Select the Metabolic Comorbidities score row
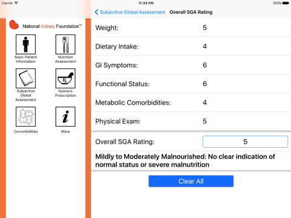291x218 pixels. point(191,102)
